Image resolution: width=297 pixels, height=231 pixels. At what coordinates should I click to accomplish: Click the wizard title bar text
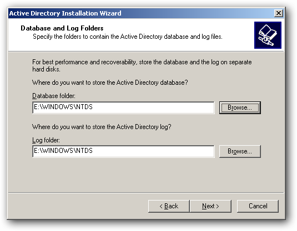[x=65, y=13]
